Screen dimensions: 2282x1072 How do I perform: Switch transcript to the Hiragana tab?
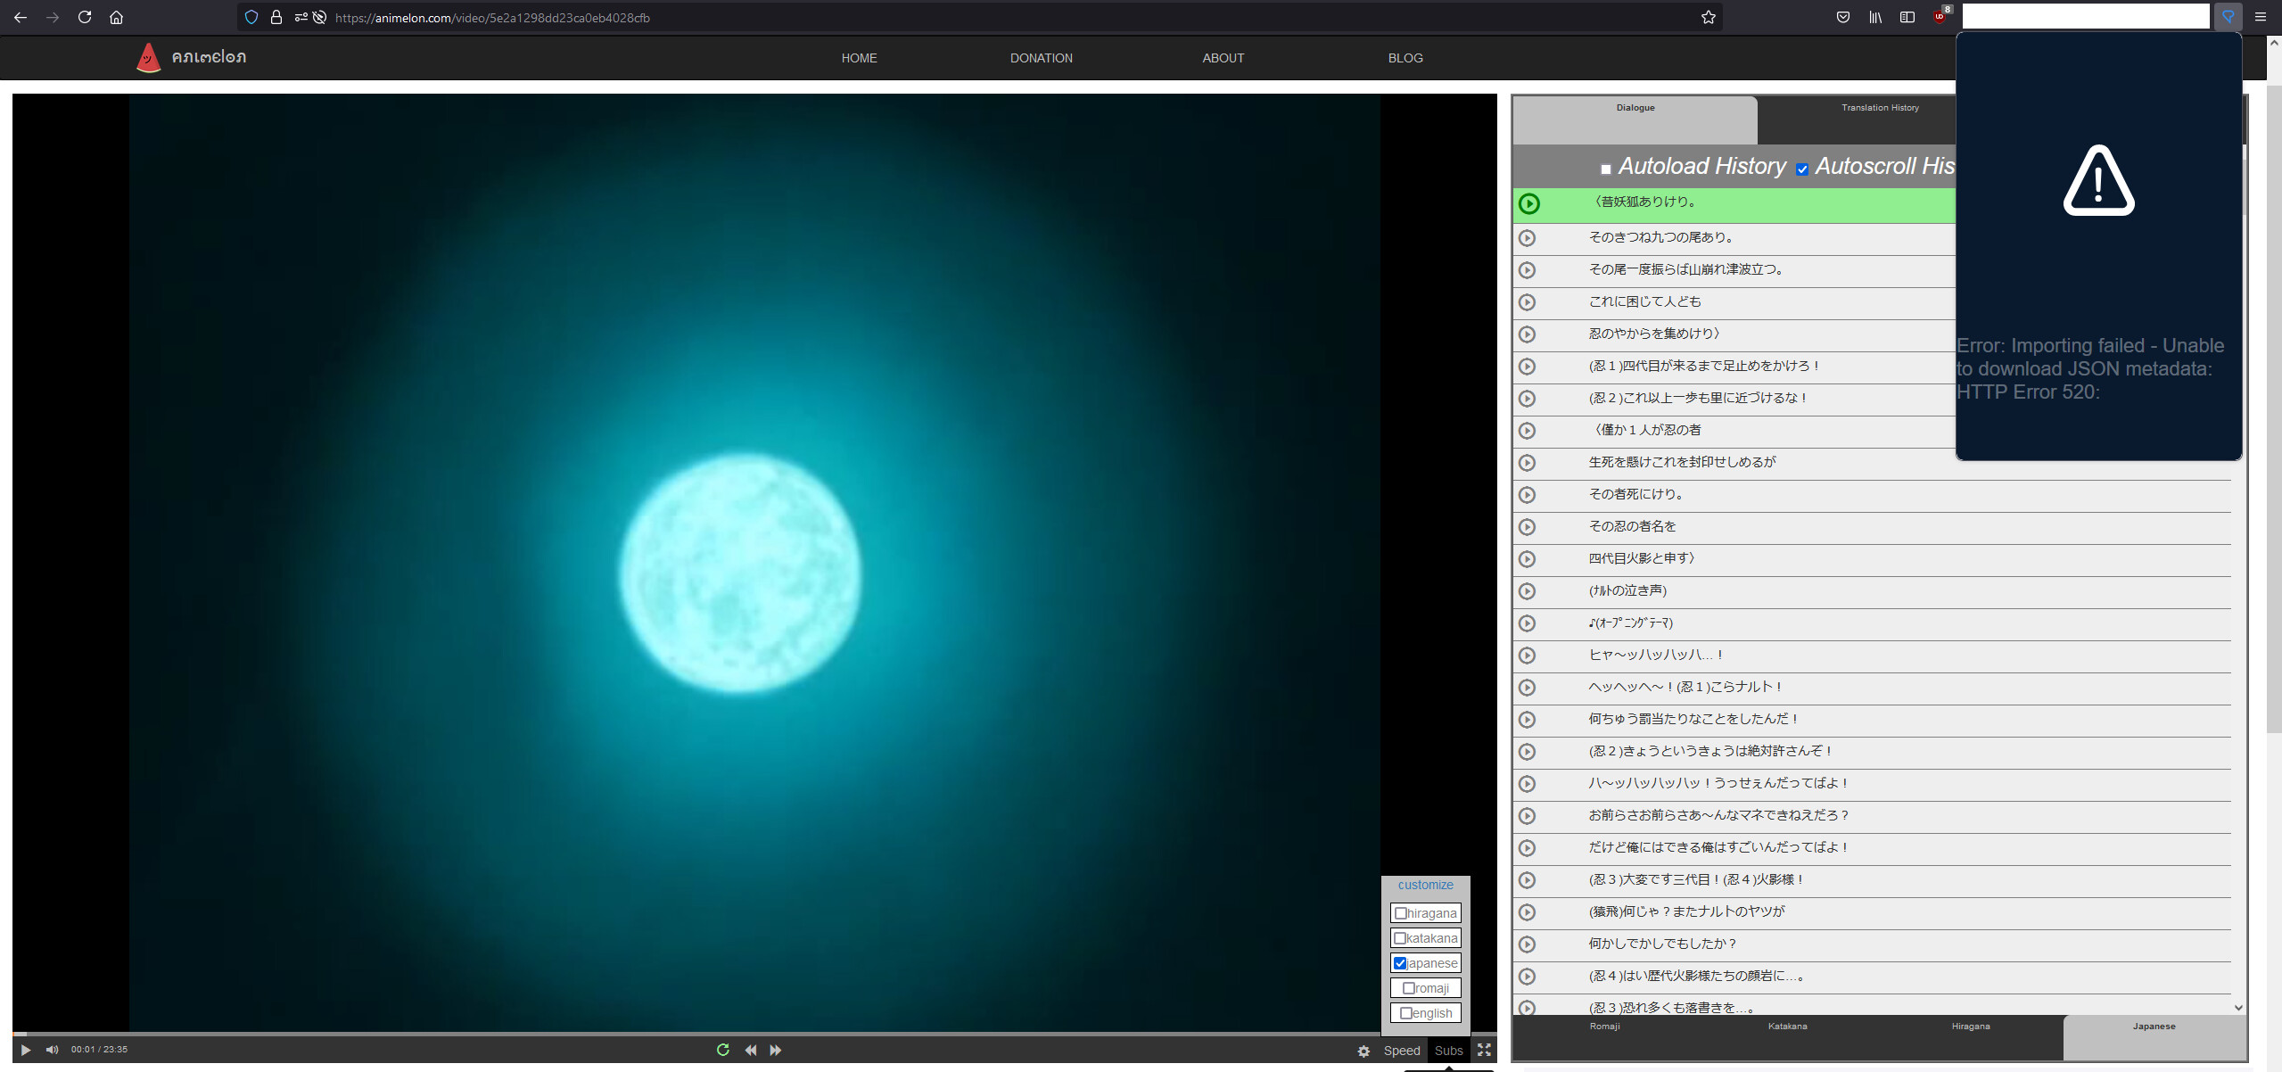point(1971,1027)
